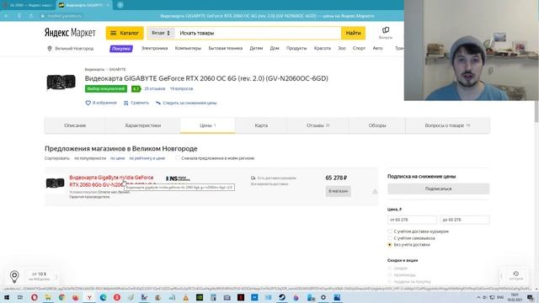The height and width of the screenshot is (303, 539).
Task: Focus the price to field 'до 65 278'
Action: [465, 220]
